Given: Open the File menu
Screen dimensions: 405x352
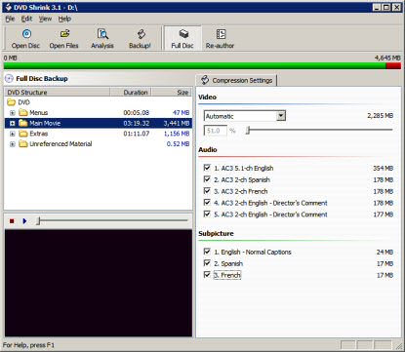Looking at the screenshot, I should (10, 19).
